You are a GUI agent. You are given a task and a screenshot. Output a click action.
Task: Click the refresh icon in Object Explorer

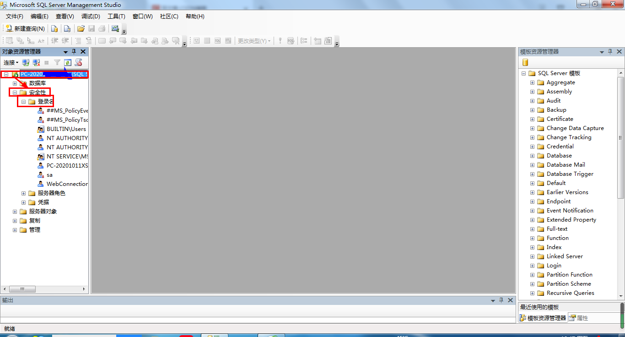[x=68, y=62]
